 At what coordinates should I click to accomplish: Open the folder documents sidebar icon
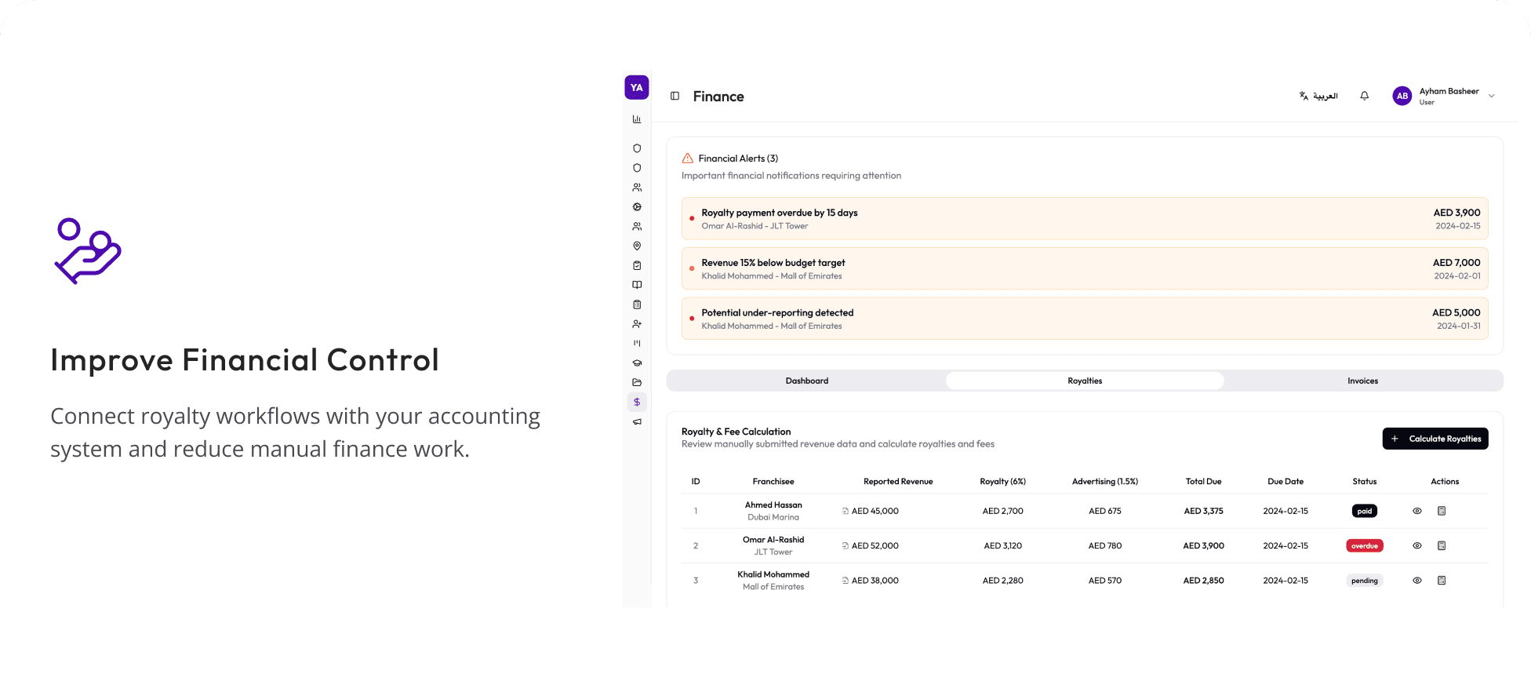pos(637,382)
